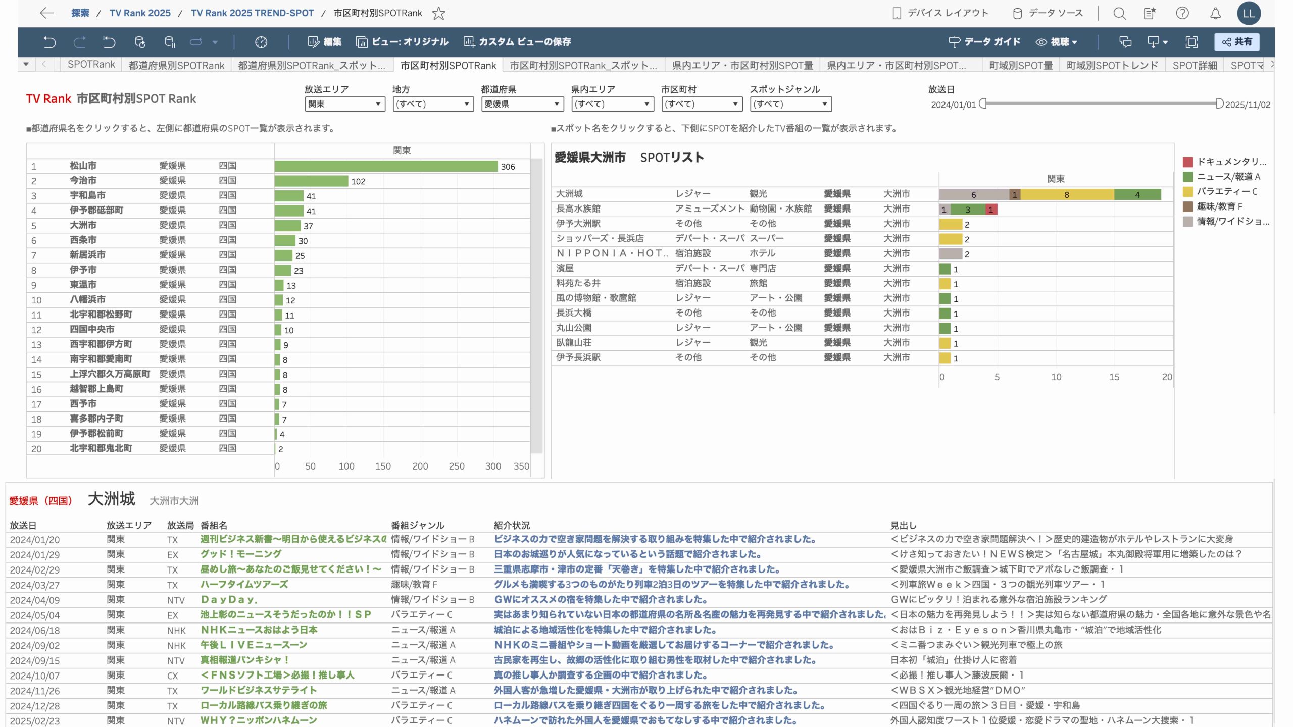
Task: Pause auto updates icon in toolbar
Action: (x=170, y=42)
